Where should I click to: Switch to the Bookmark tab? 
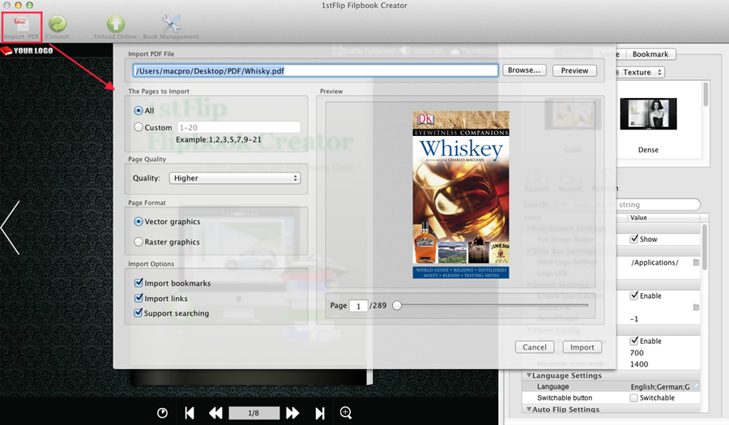click(650, 54)
